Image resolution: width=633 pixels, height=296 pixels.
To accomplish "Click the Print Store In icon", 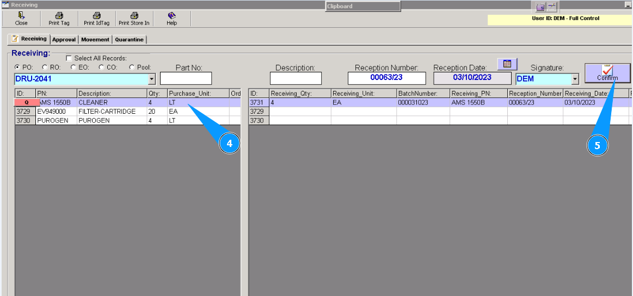I will coord(134,15).
